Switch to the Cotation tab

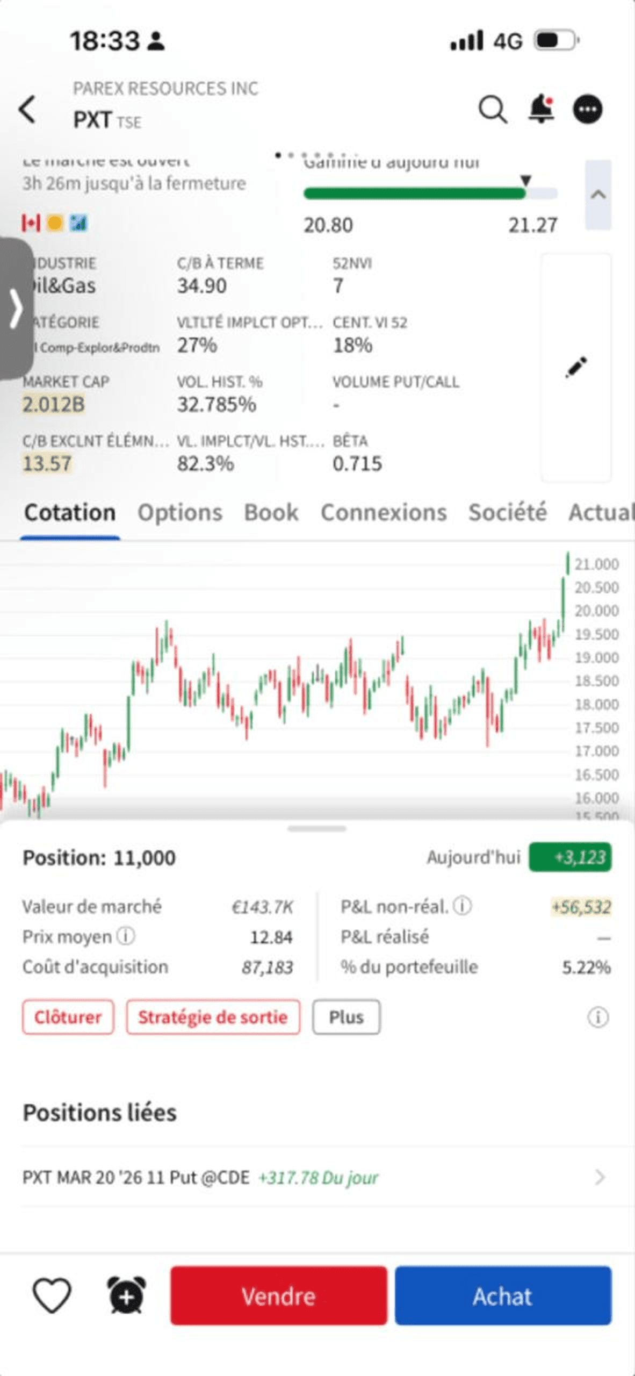[x=70, y=512]
